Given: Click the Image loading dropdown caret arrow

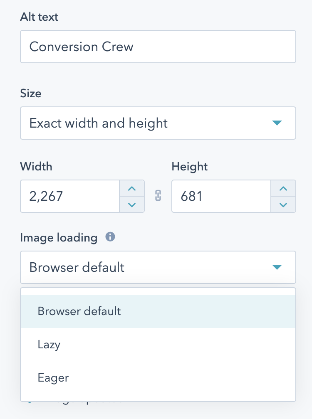Looking at the screenshot, I should (277, 267).
